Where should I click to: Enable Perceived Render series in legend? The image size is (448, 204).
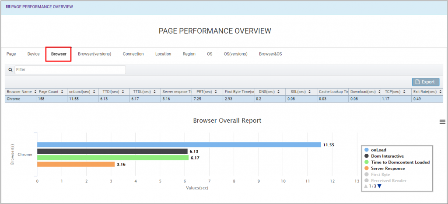point(385,180)
